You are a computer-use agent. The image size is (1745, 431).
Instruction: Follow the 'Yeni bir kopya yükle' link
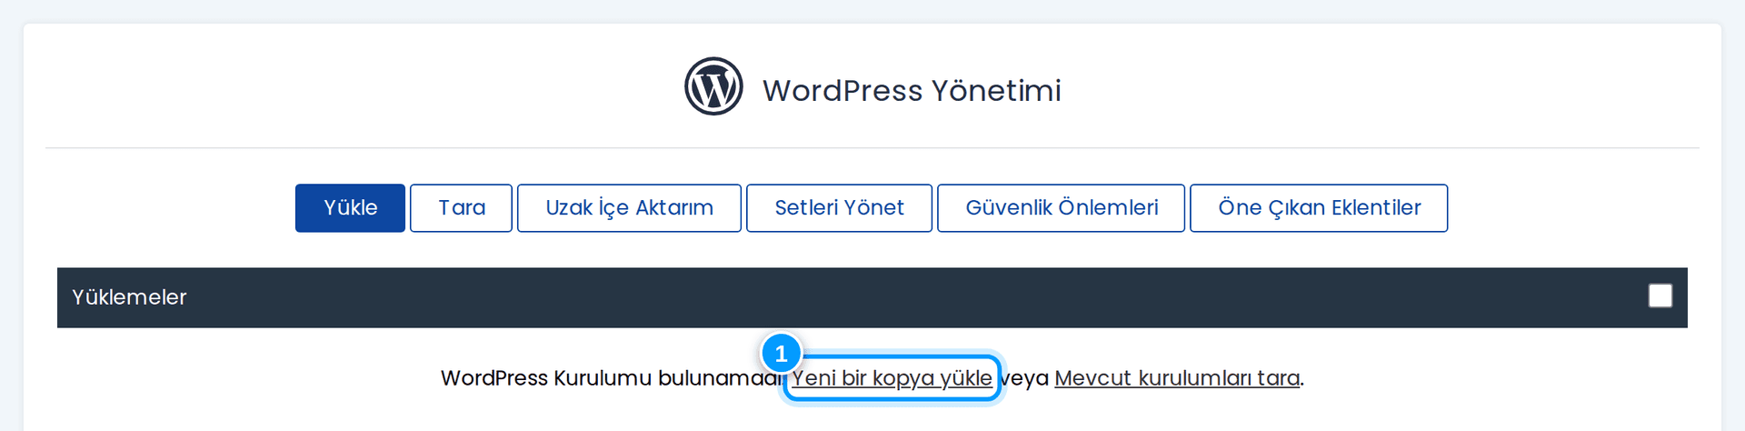point(892,378)
